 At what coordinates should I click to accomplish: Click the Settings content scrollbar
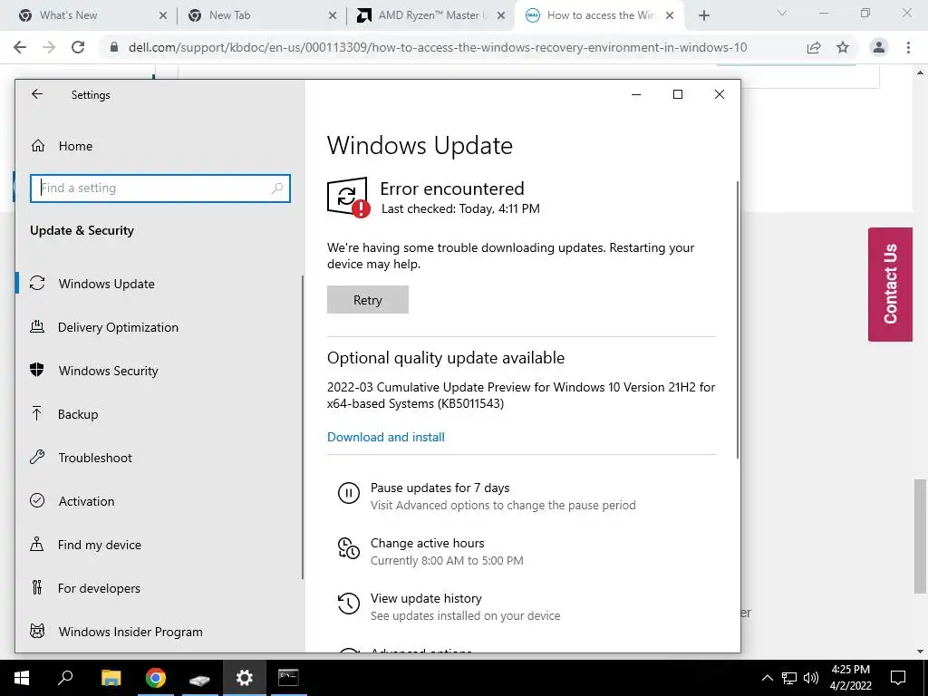pyautogui.click(x=738, y=320)
